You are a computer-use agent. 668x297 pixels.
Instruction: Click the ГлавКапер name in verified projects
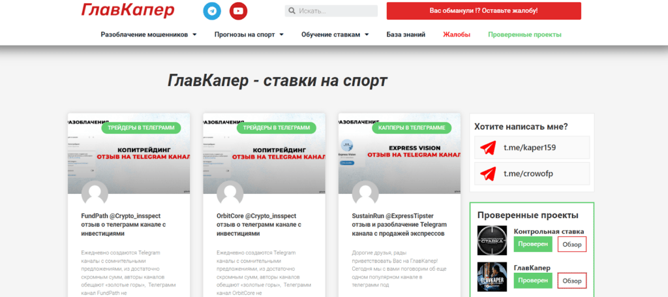(x=532, y=268)
